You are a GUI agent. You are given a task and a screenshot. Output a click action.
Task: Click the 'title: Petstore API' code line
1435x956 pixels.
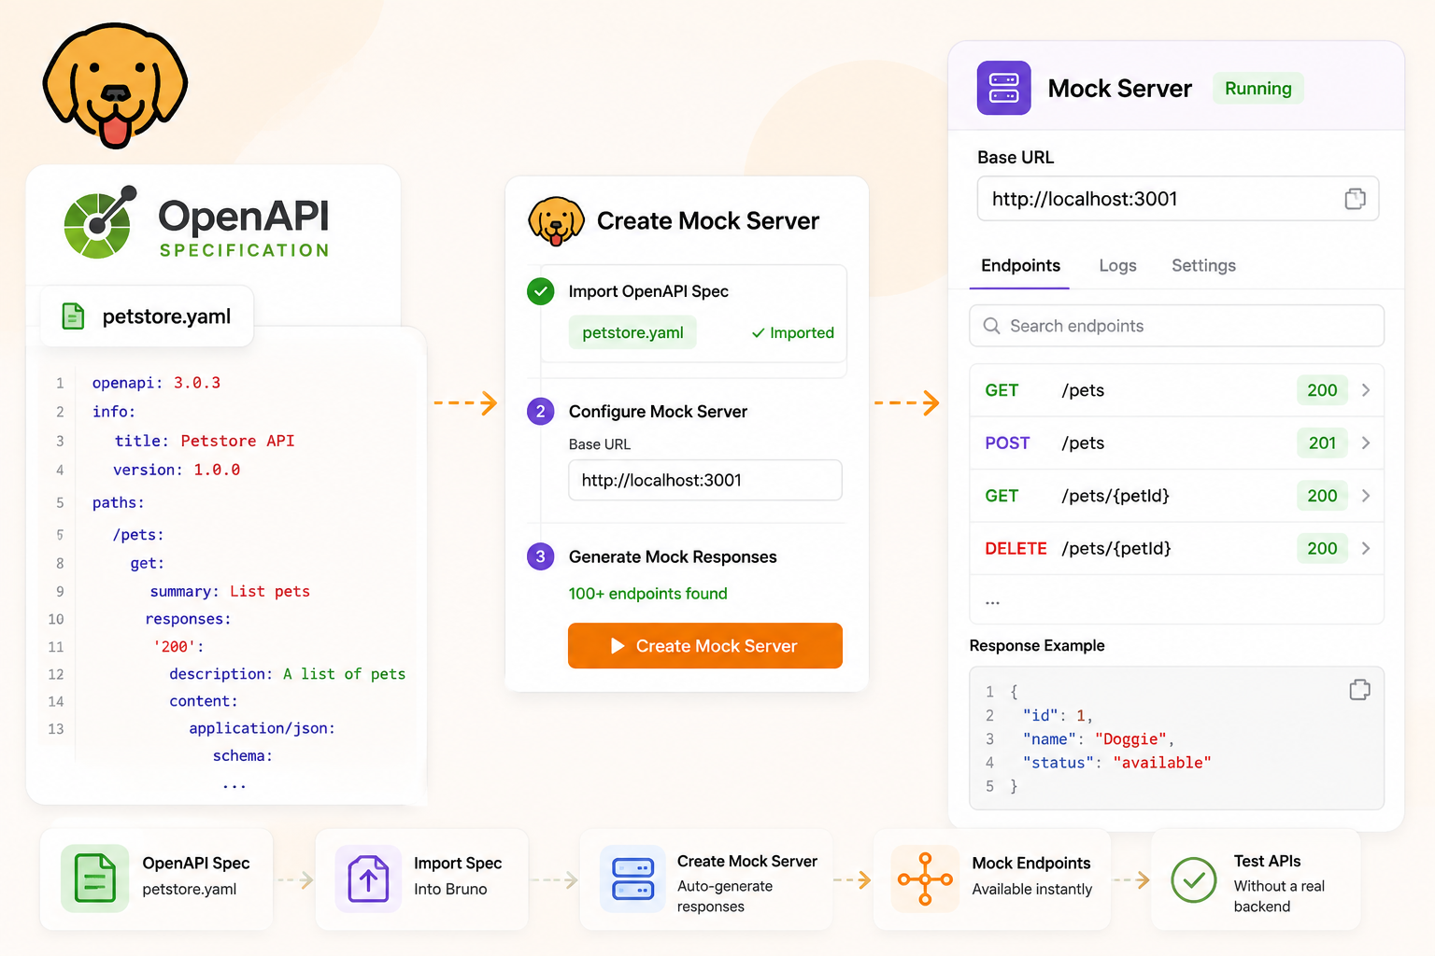coord(204,441)
